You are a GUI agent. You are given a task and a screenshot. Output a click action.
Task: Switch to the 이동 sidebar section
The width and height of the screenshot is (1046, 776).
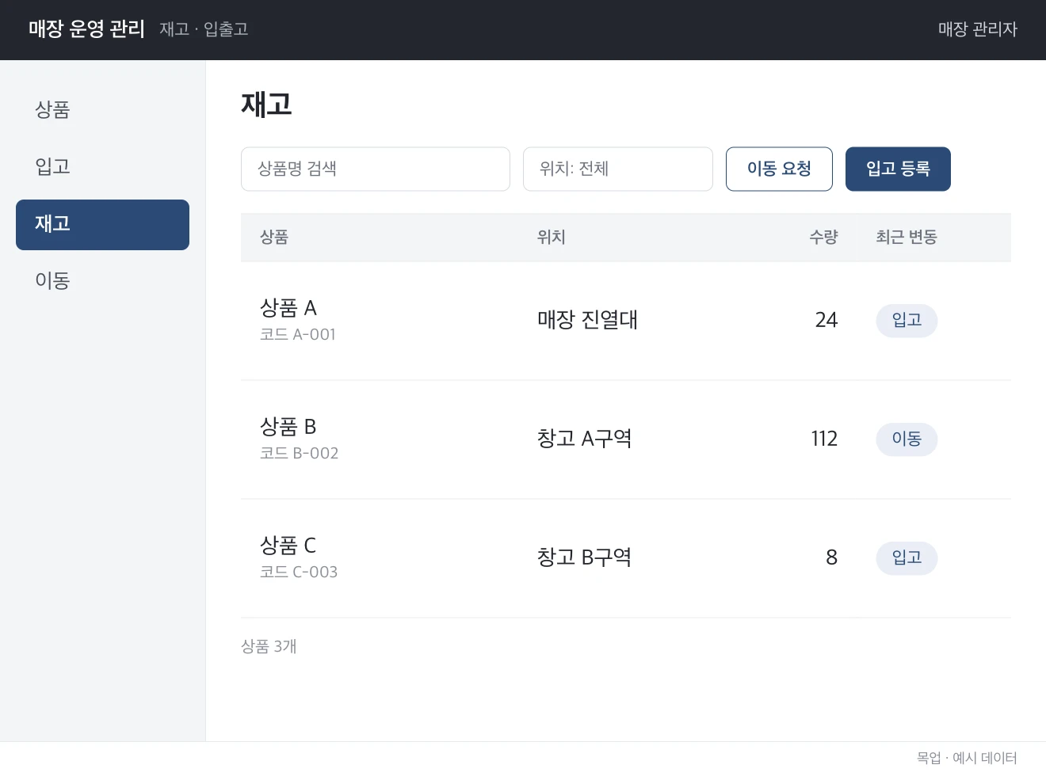[102, 281]
